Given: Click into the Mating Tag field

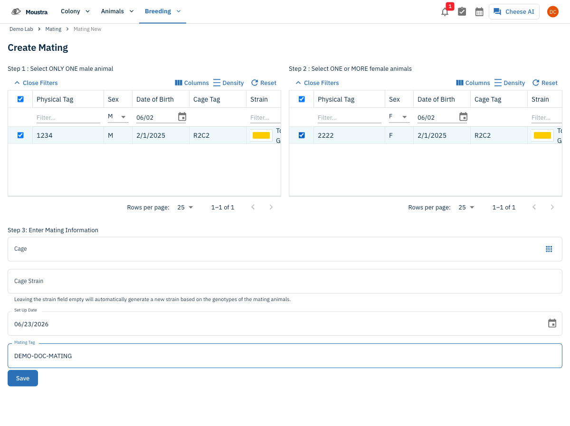Looking at the screenshot, I should click(285, 356).
